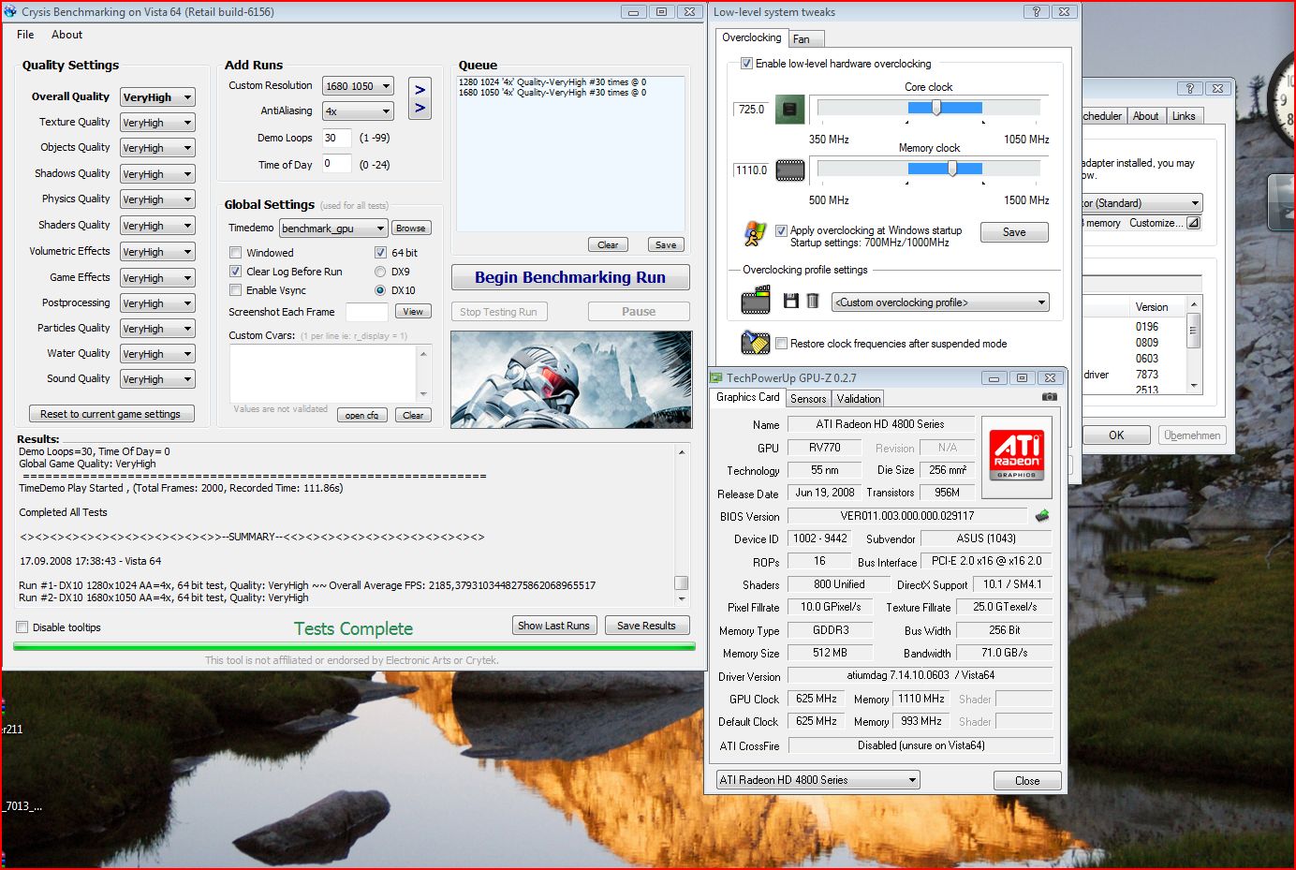Click Save button in Overclocking tab

pyautogui.click(x=1014, y=232)
